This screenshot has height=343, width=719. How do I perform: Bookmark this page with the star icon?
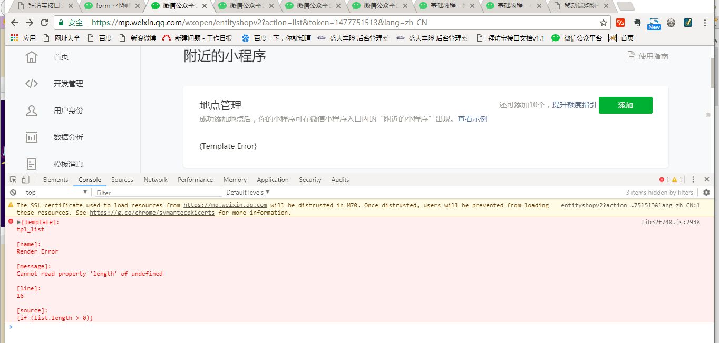[604, 23]
